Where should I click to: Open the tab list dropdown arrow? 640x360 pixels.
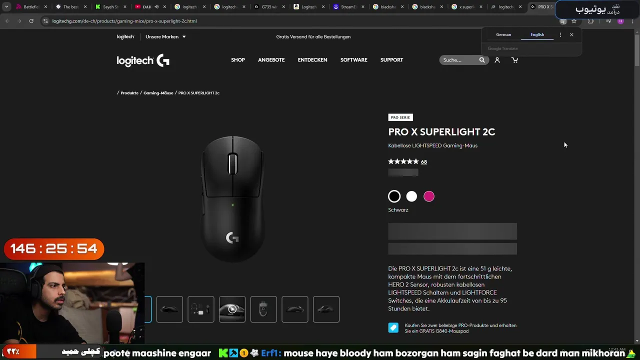pos(6,7)
